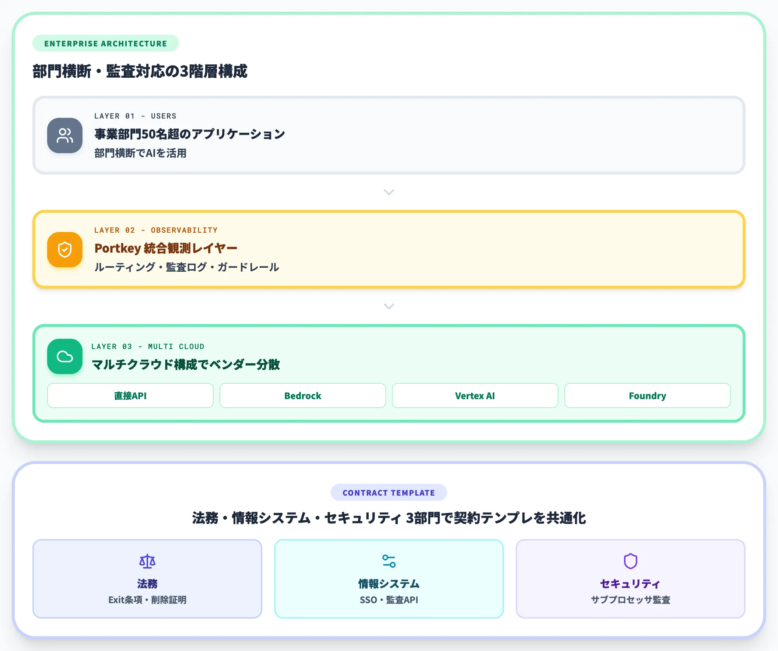Click the LAYER 01 – USERS label

pyautogui.click(x=136, y=116)
